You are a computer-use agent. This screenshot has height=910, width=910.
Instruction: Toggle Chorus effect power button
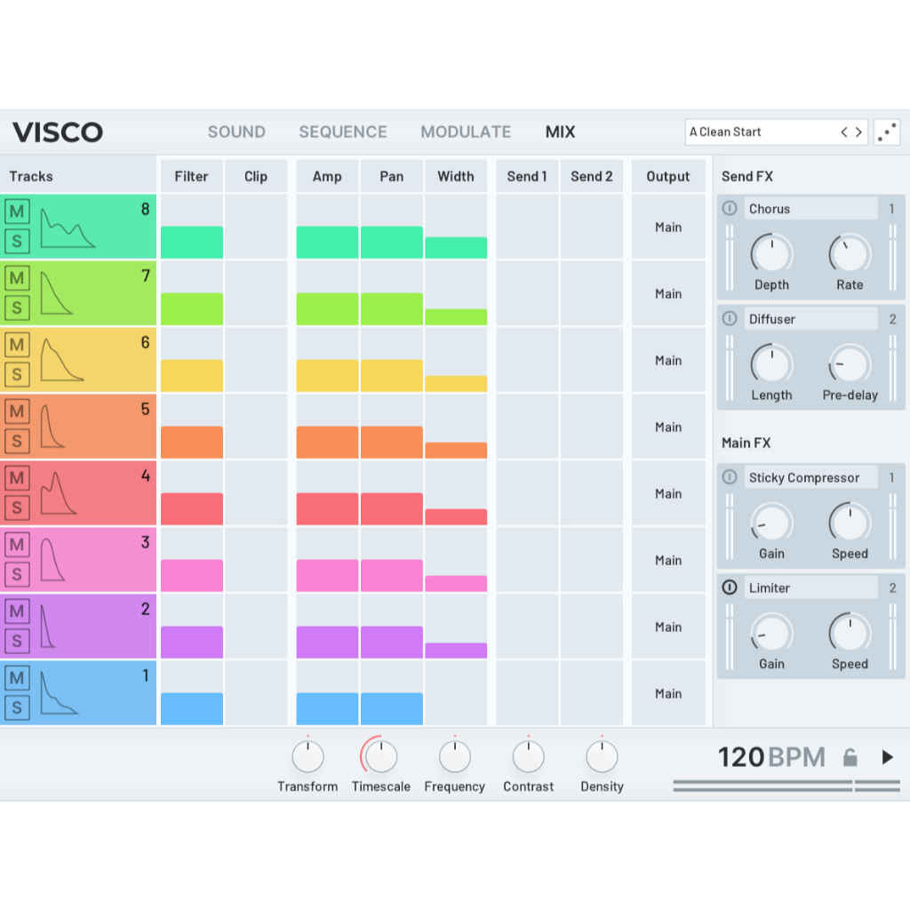[730, 208]
